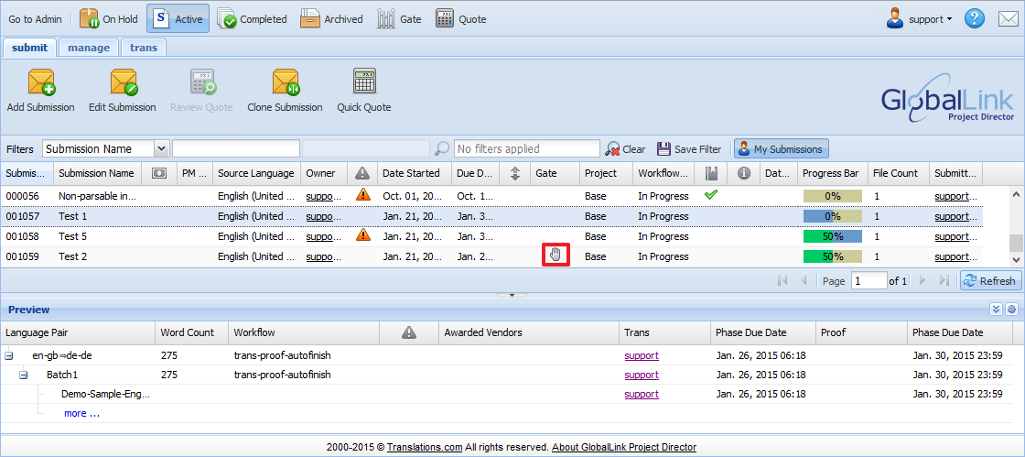Image resolution: width=1025 pixels, height=457 pixels.
Task: Open owner link on Test 5 row
Action: (324, 236)
